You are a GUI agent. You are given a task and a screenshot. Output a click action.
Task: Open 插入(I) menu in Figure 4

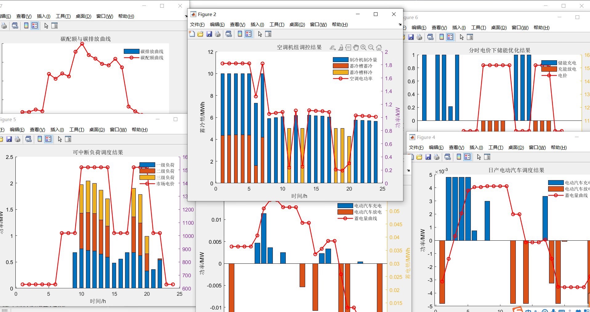tap(476, 148)
